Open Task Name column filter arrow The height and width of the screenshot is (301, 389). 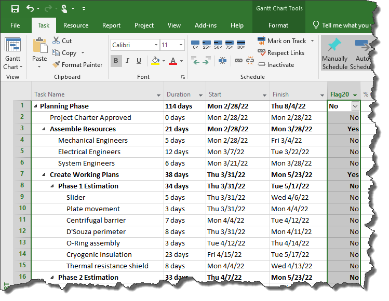(158, 95)
